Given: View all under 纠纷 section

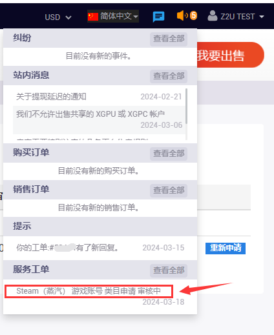Looking at the screenshot, I should point(169,39).
